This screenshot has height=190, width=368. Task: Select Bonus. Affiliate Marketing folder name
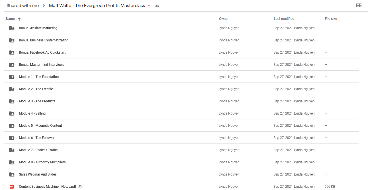(38, 28)
